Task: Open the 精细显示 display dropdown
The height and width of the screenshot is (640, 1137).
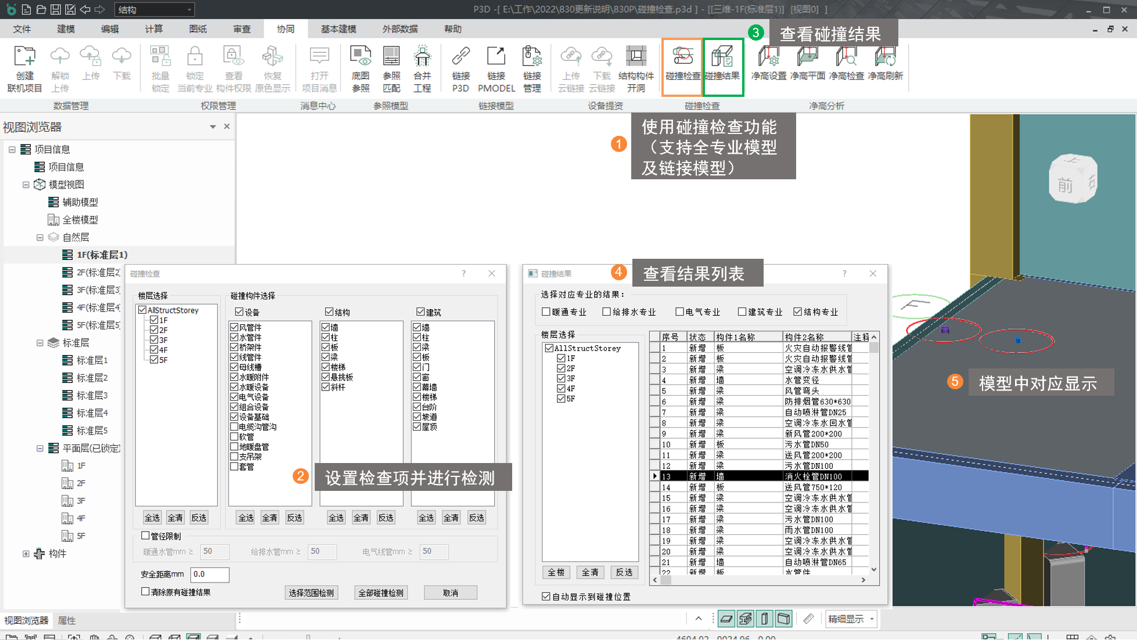Action: (851, 619)
